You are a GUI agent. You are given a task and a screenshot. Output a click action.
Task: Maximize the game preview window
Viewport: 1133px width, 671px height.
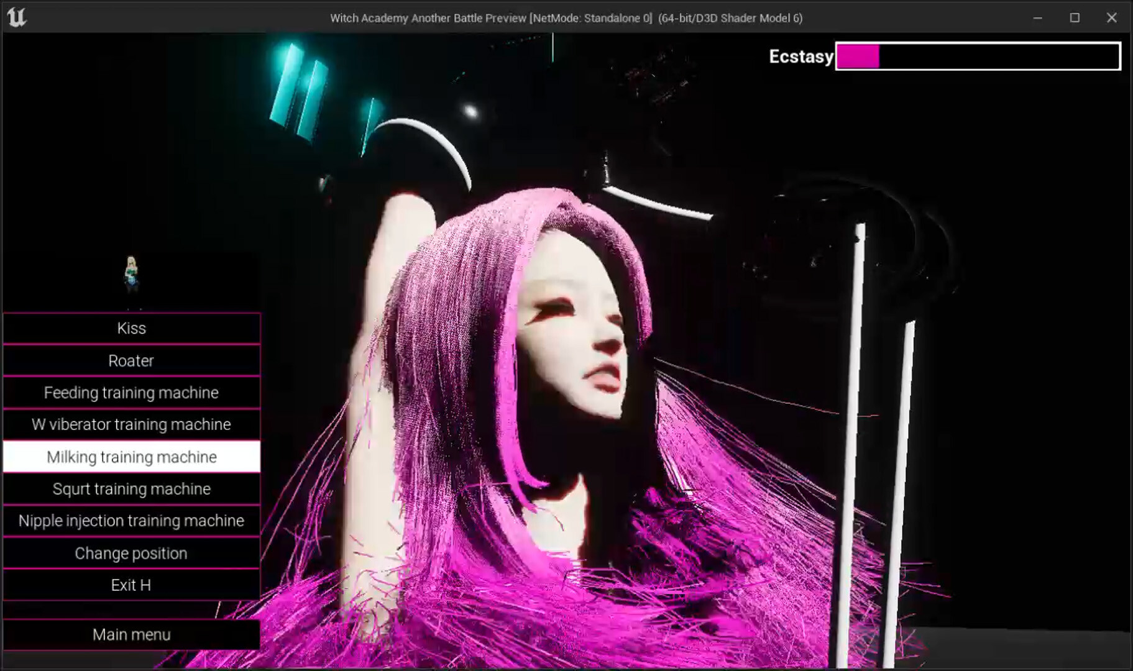pos(1075,18)
